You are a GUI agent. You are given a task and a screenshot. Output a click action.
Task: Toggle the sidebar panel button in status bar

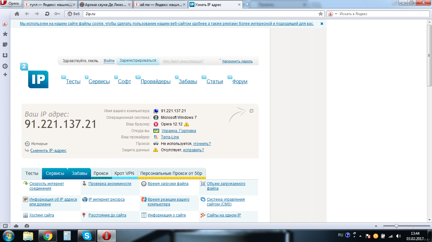pyautogui.click(x=5, y=226)
